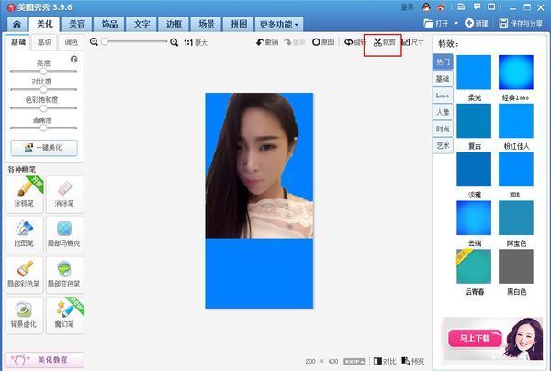
Task: Click the 亮度 brightness slider
Action: coord(44,71)
